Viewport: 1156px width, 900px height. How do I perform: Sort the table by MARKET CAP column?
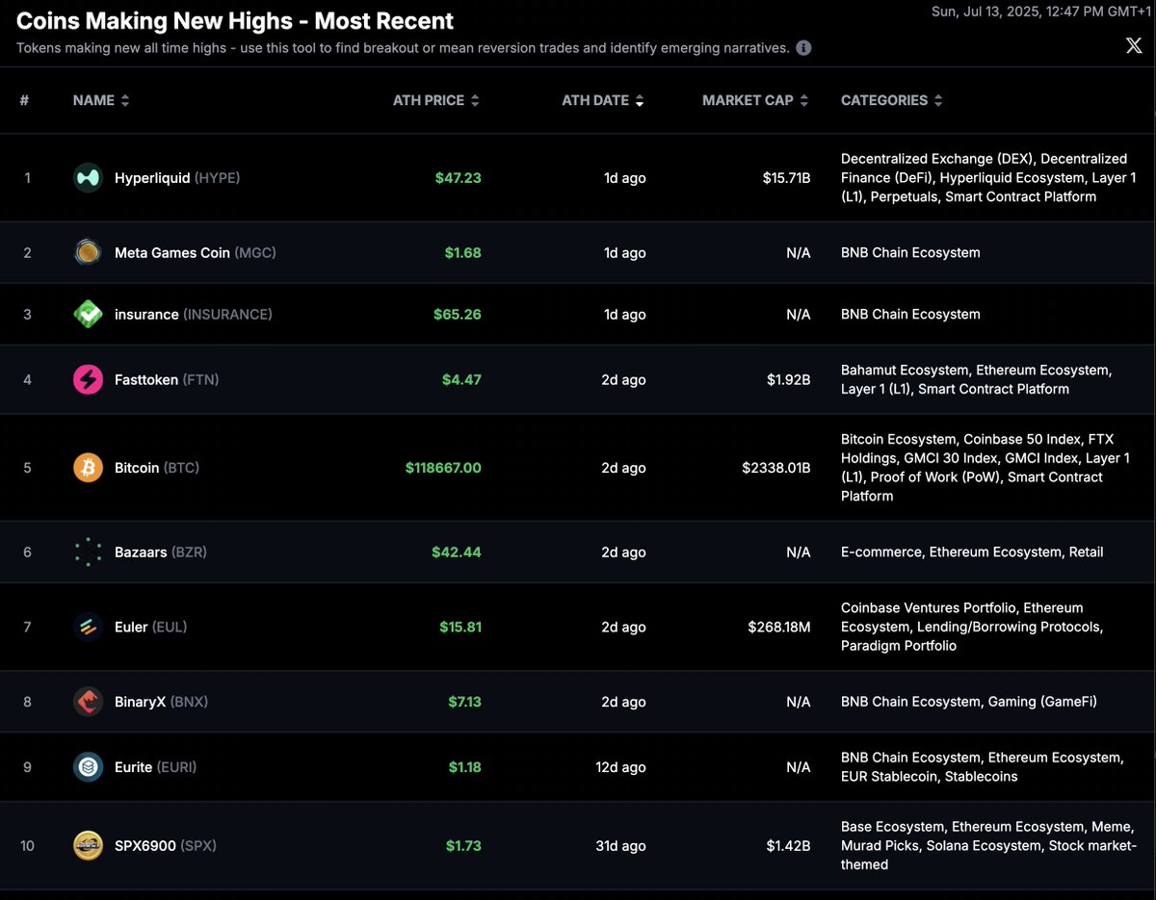pyautogui.click(x=755, y=100)
